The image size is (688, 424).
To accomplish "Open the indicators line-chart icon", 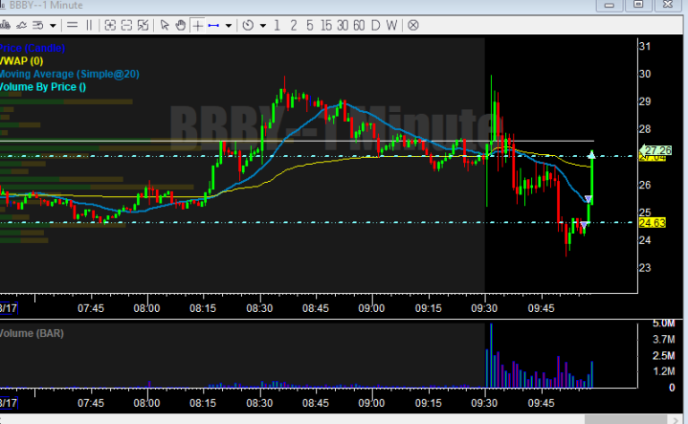I will 21,26.
